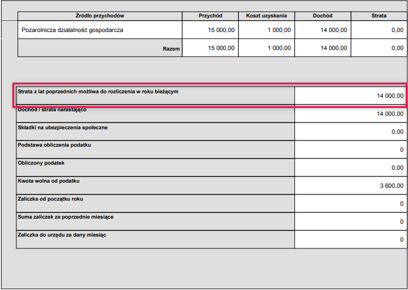Click Kwota wolna od podatku label
Image resolution: width=408 pixels, height=290 pixels.
(x=48, y=181)
